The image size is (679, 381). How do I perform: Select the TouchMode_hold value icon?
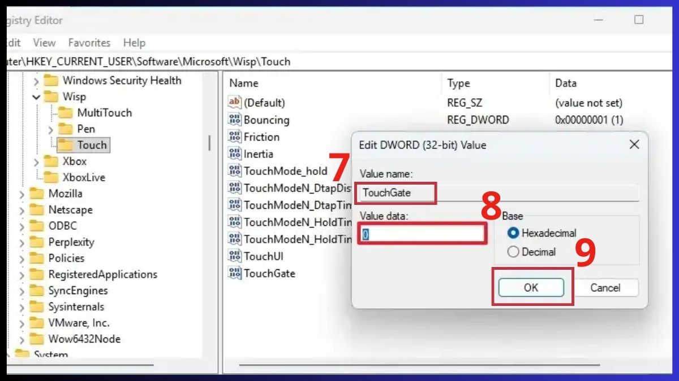(x=235, y=170)
